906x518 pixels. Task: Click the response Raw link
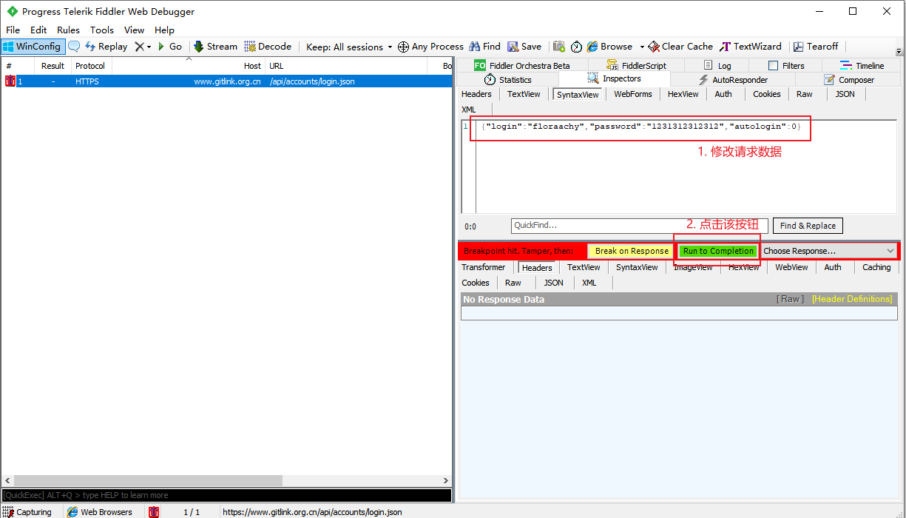coord(790,299)
